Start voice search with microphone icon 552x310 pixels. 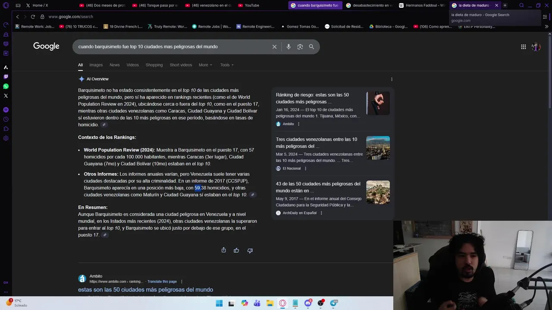coord(289,46)
